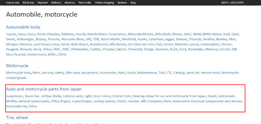Open the BMW Alpina link
This screenshot has width=261, height=124.
pos(212,34)
